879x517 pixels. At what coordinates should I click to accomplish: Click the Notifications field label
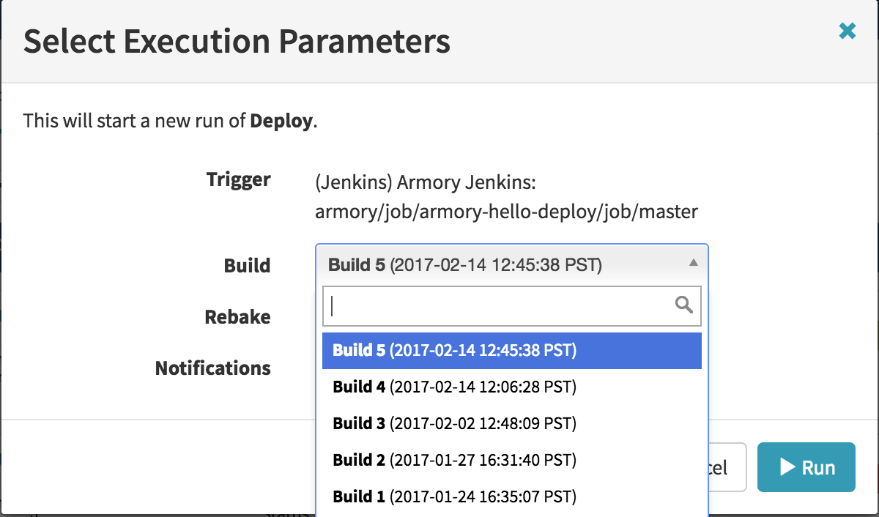click(212, 368)
